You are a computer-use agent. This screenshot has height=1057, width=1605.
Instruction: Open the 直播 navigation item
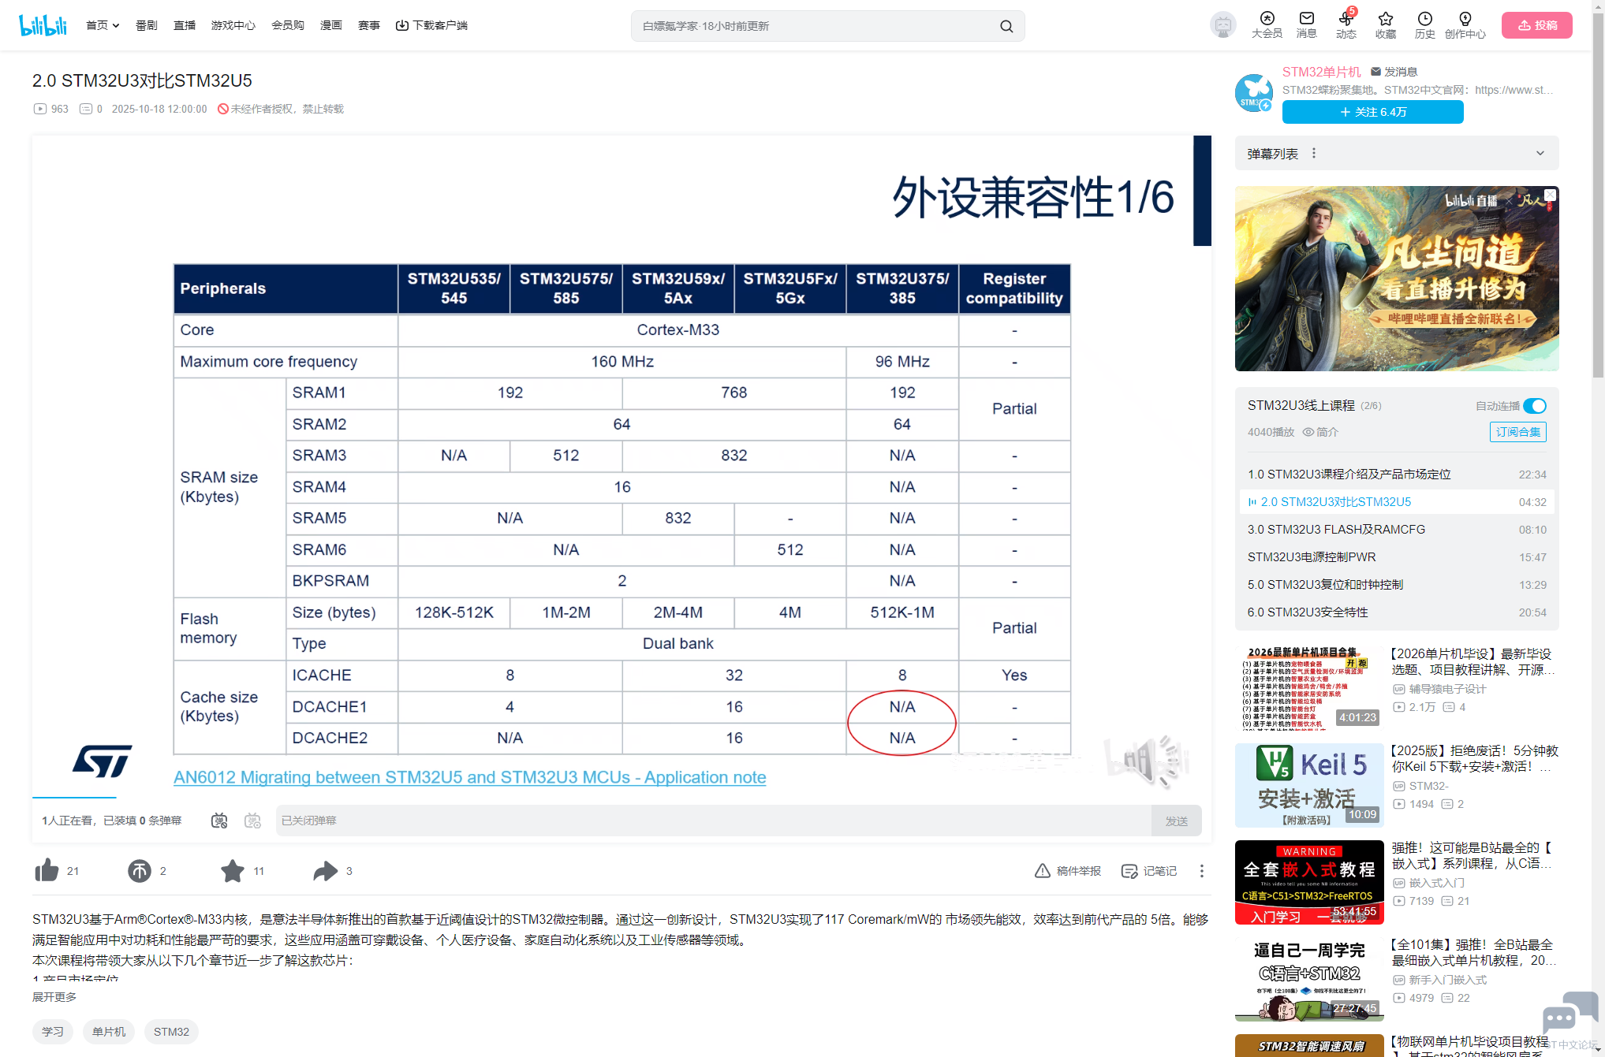coord(185,25)
